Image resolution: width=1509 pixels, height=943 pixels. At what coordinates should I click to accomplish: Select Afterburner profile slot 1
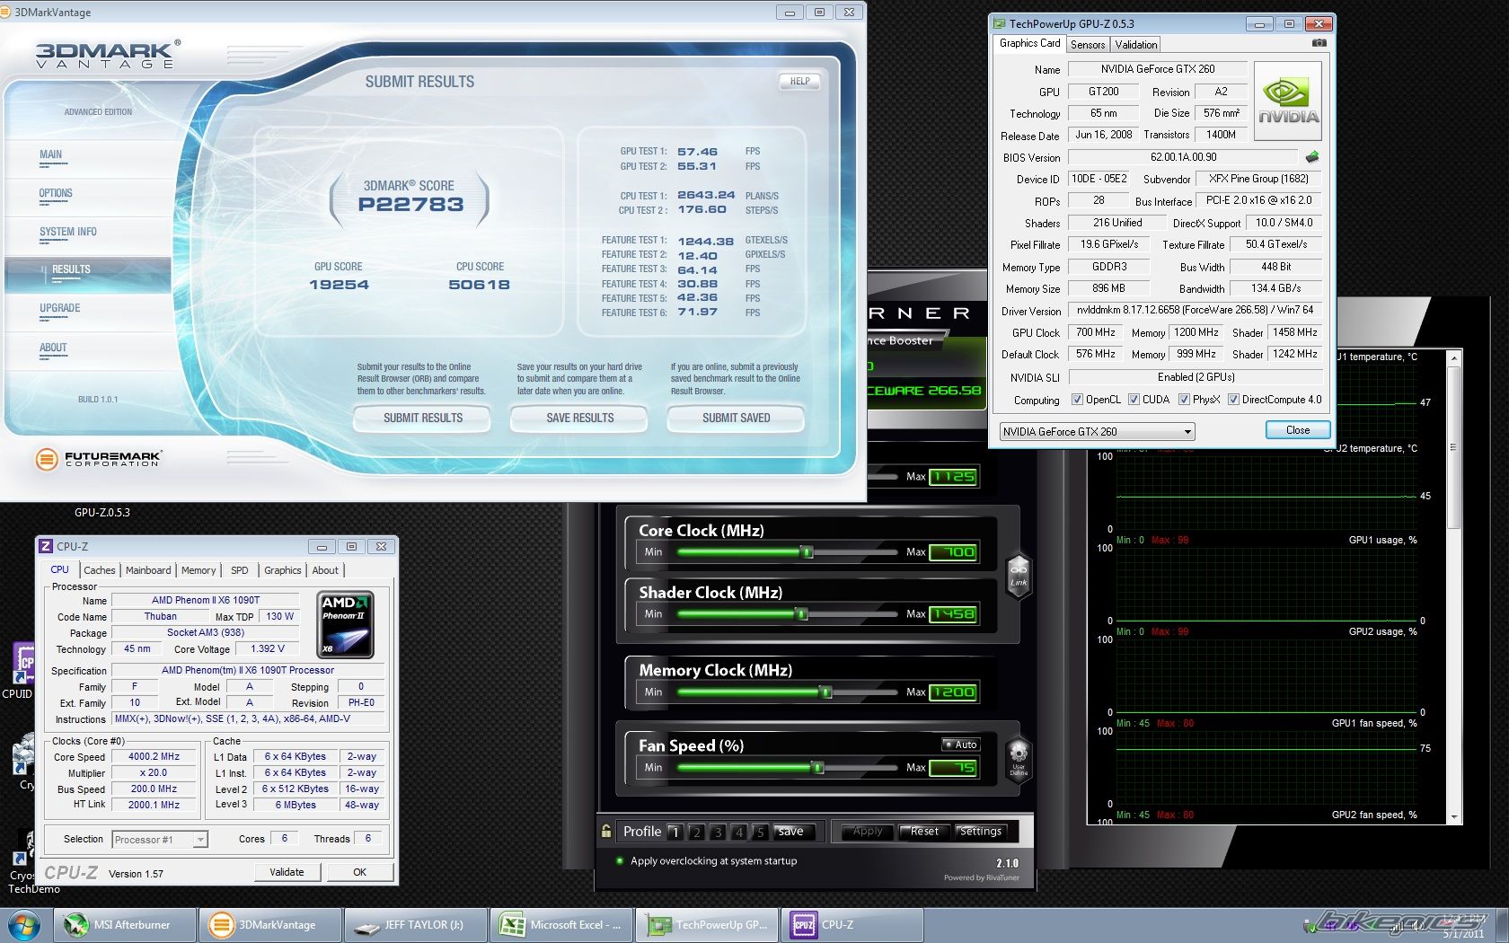[x=675, y=833]
